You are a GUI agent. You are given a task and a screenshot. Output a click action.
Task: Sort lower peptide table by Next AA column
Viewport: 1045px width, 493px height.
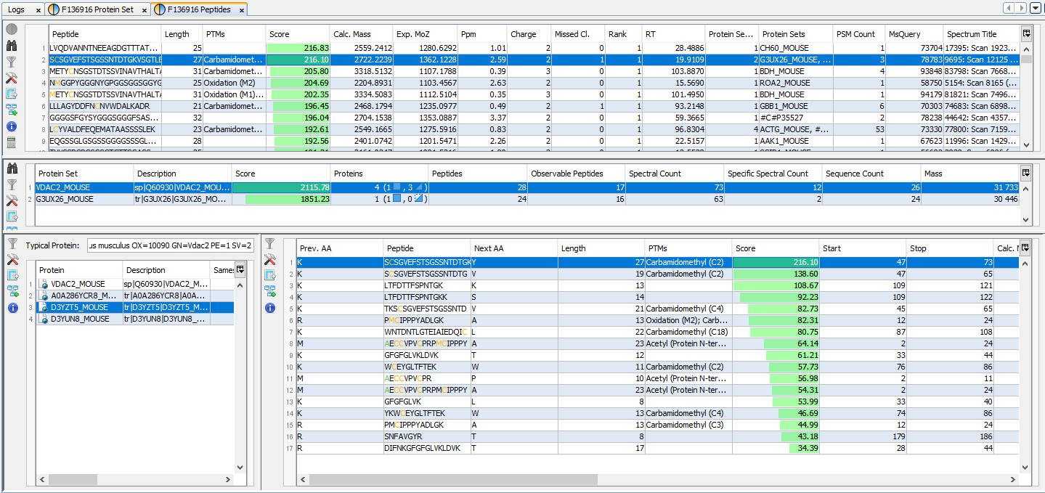coord(514,248)
